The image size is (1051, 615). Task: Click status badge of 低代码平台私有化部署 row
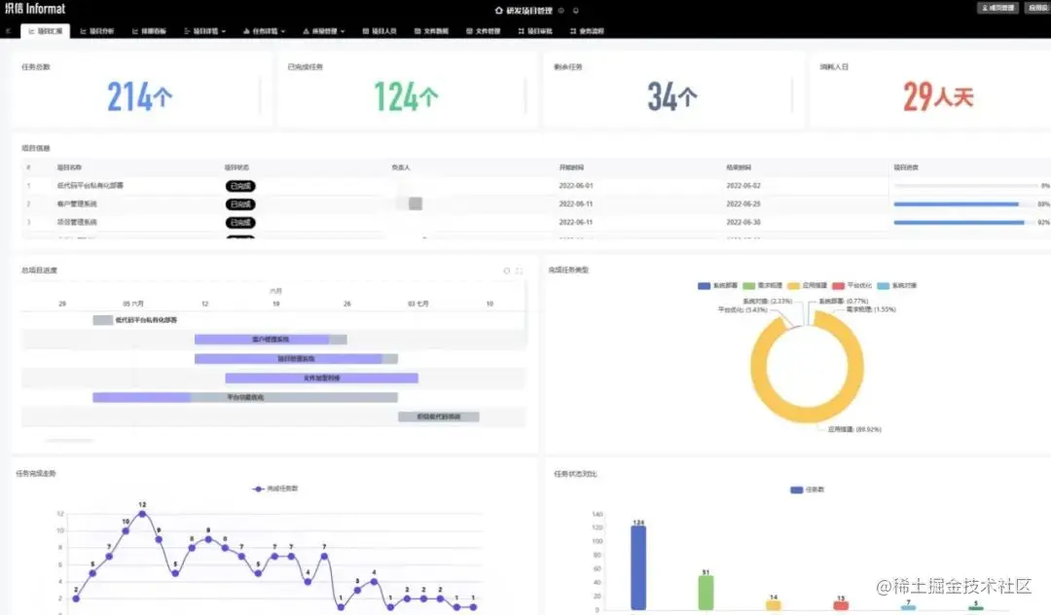click(x=240, y=186)
